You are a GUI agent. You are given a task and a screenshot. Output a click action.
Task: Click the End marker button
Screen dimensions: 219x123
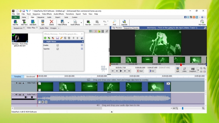152,71
